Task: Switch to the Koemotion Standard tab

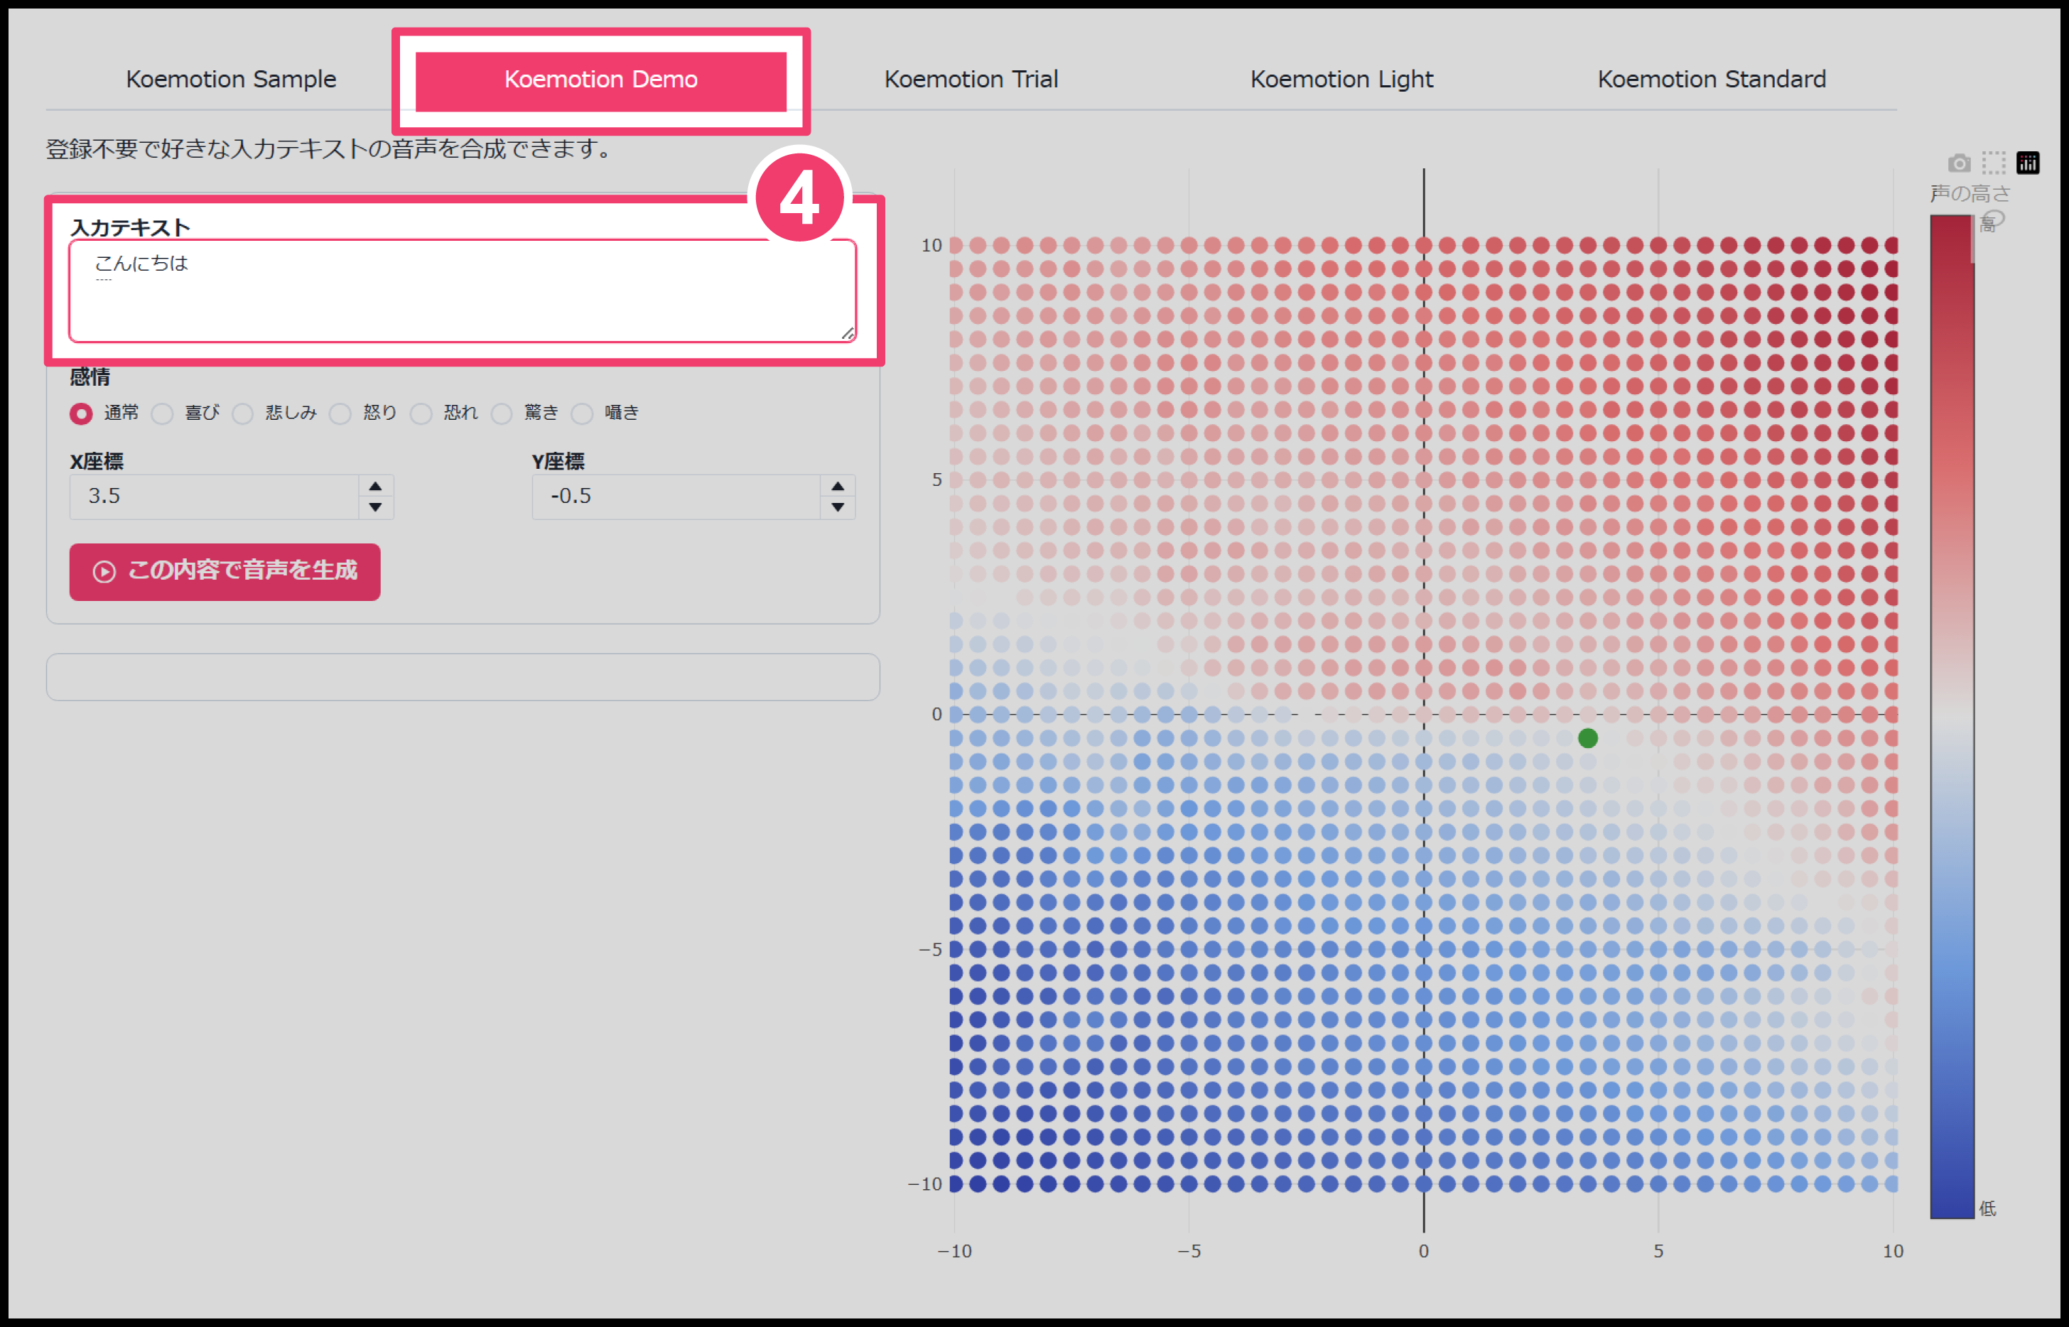Action: [1712, 80]
